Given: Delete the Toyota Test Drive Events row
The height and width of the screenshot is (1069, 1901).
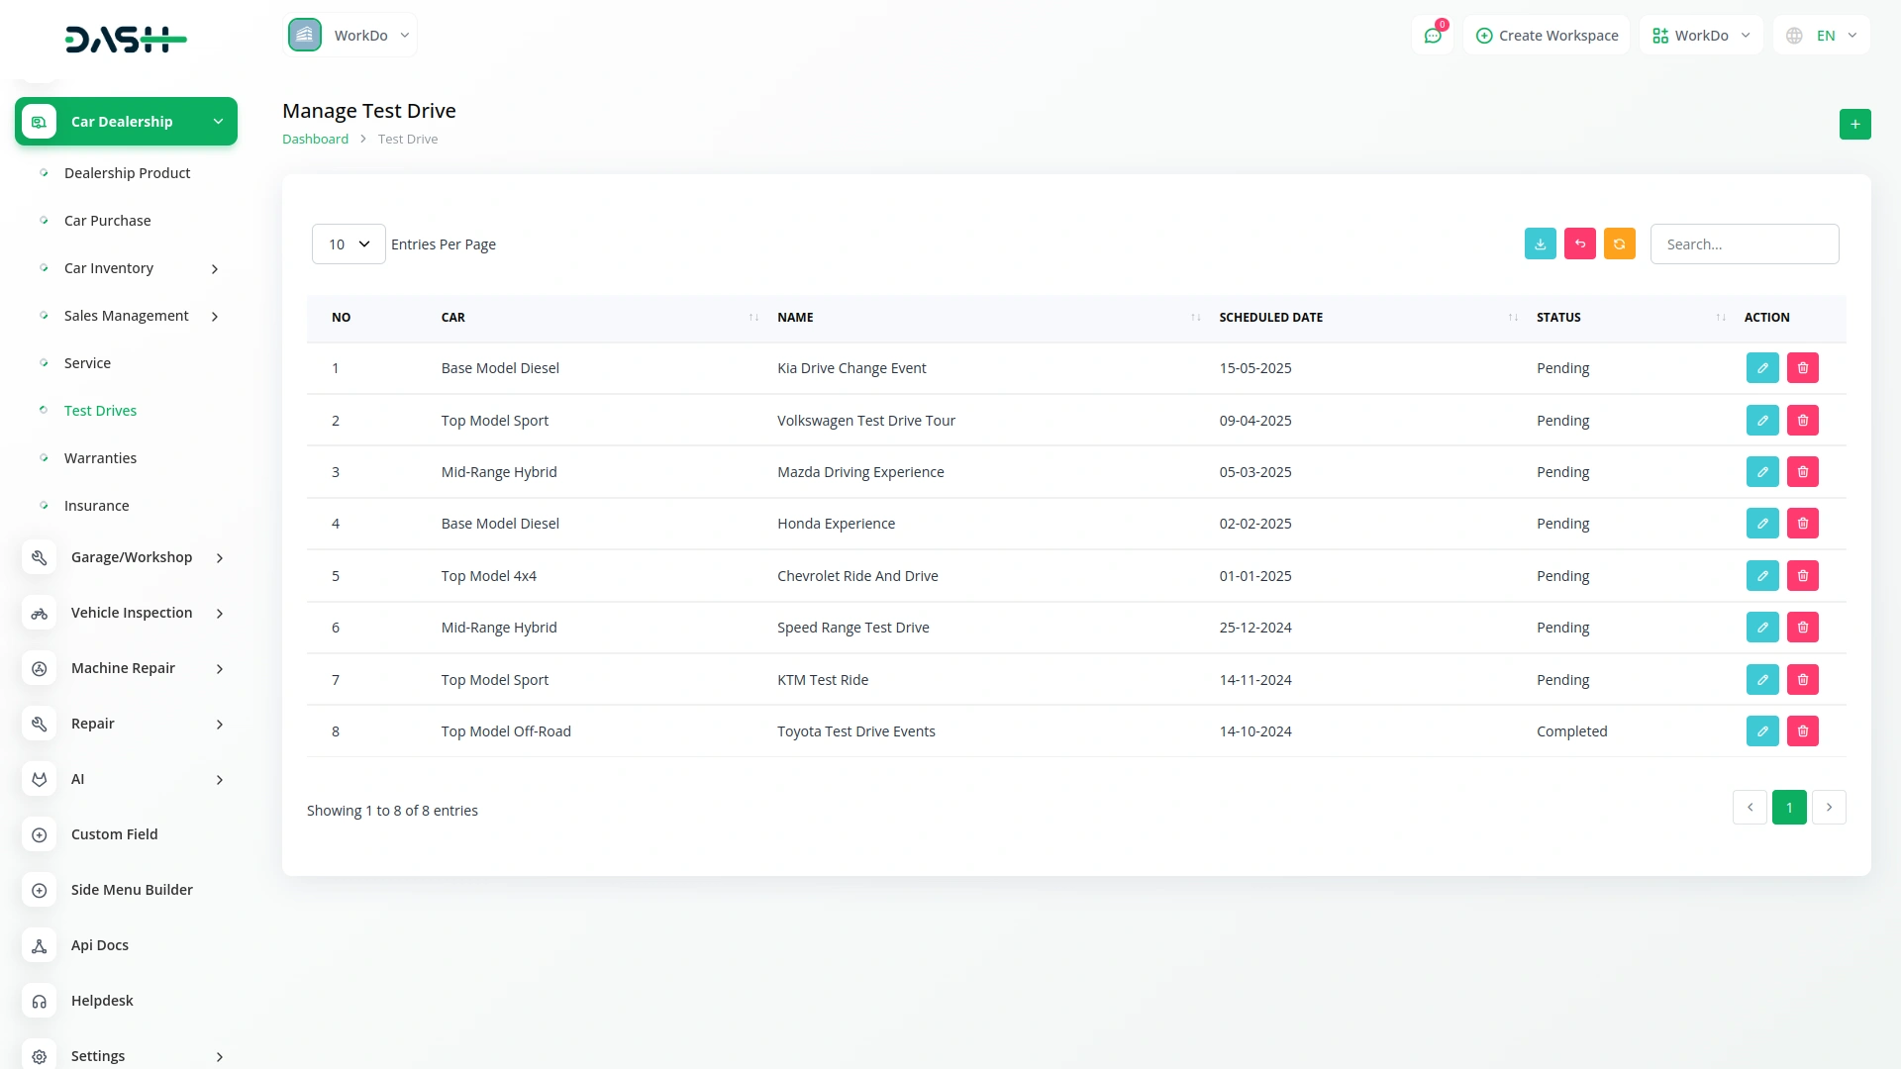Looking at the screenshot, I should (1802, 731).
